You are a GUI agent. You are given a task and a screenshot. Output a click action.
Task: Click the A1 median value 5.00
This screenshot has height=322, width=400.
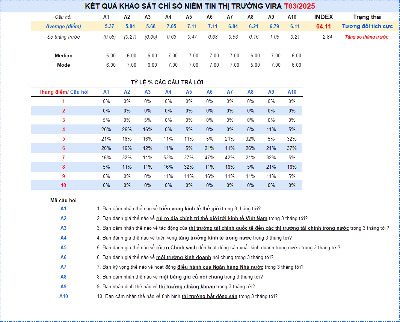pyautogui.click(x=111, y=56)
